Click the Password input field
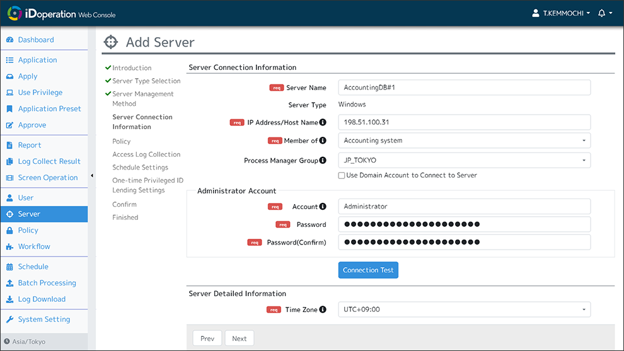 click(x=465, y=224)
